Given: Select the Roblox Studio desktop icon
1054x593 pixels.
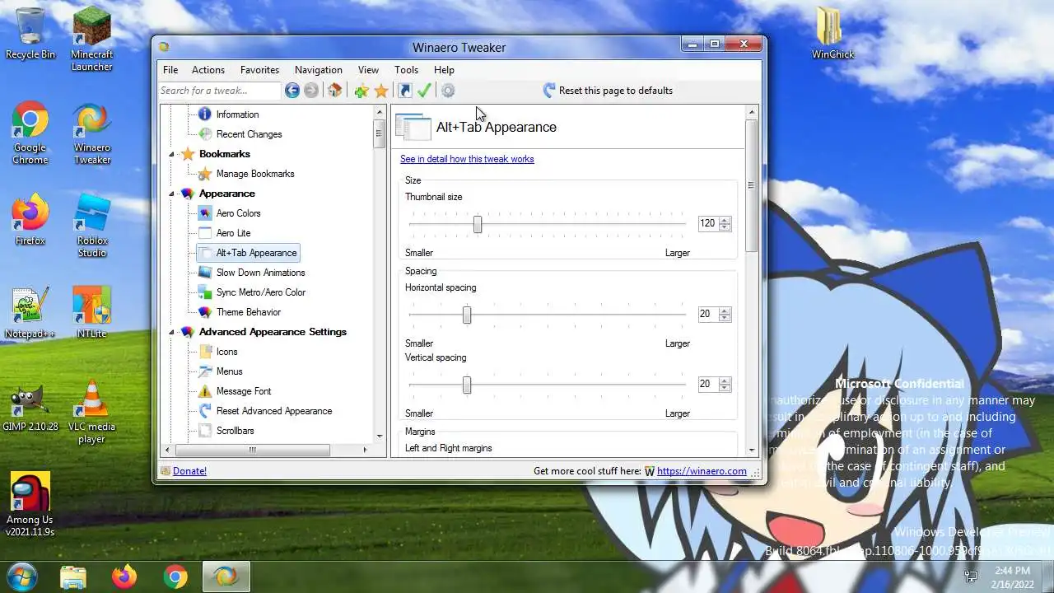Looking at the screenshot, I should [91, 226].
